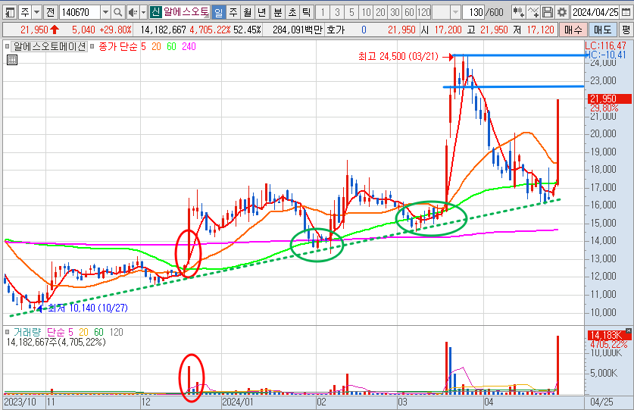
Task: Select interval 30 button
Action: click(x=395, y=13)
